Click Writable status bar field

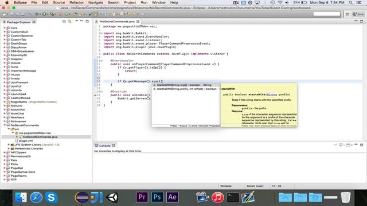tap(226, 186)
